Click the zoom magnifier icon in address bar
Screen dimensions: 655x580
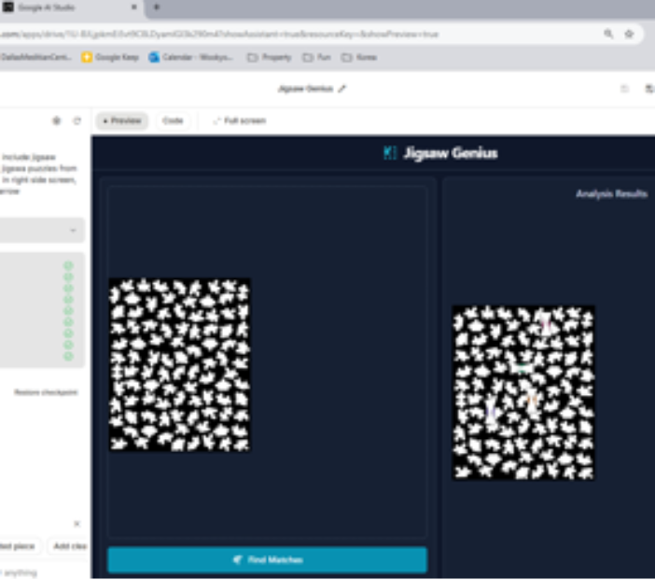click(x=608, y=34)
